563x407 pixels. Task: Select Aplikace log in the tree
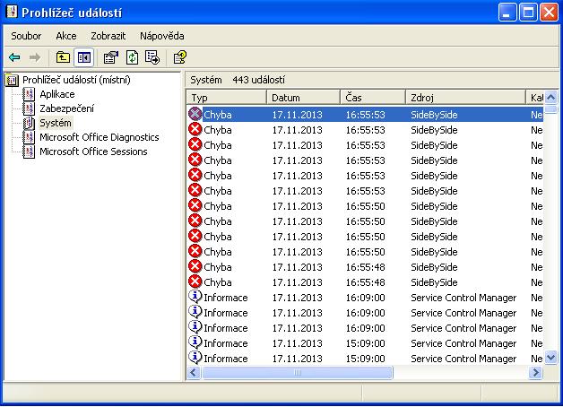57,94
